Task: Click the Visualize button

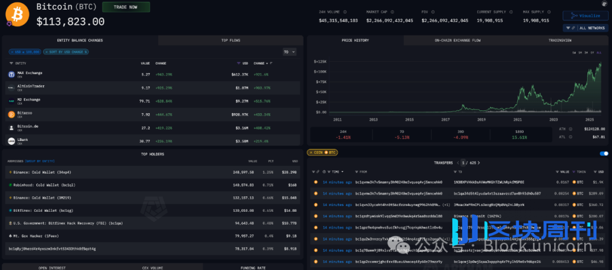Action: pyautogui.click(x=585, y=16)
